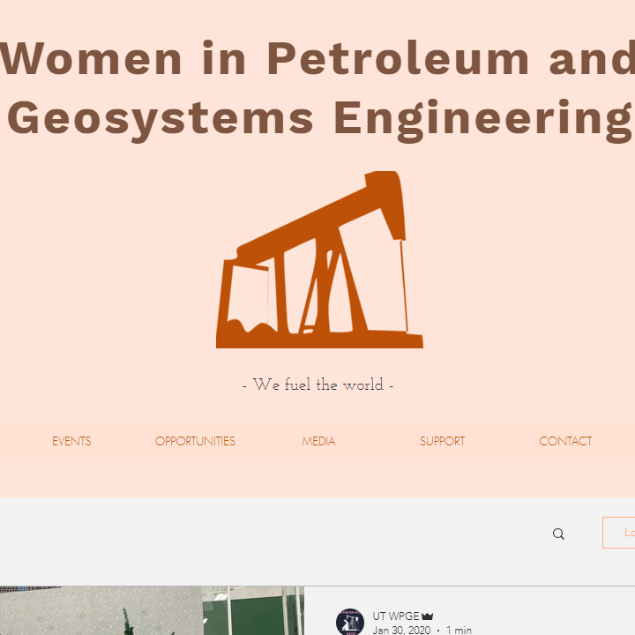The width and height of the screenshot is (635, 635).
Task: Click the base of the pumpjack graphic
Action: click(x=319, y=340)
